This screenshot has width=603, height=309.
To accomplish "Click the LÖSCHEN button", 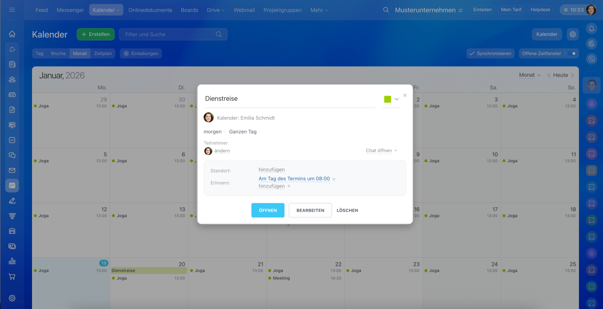I will point(347,210).
